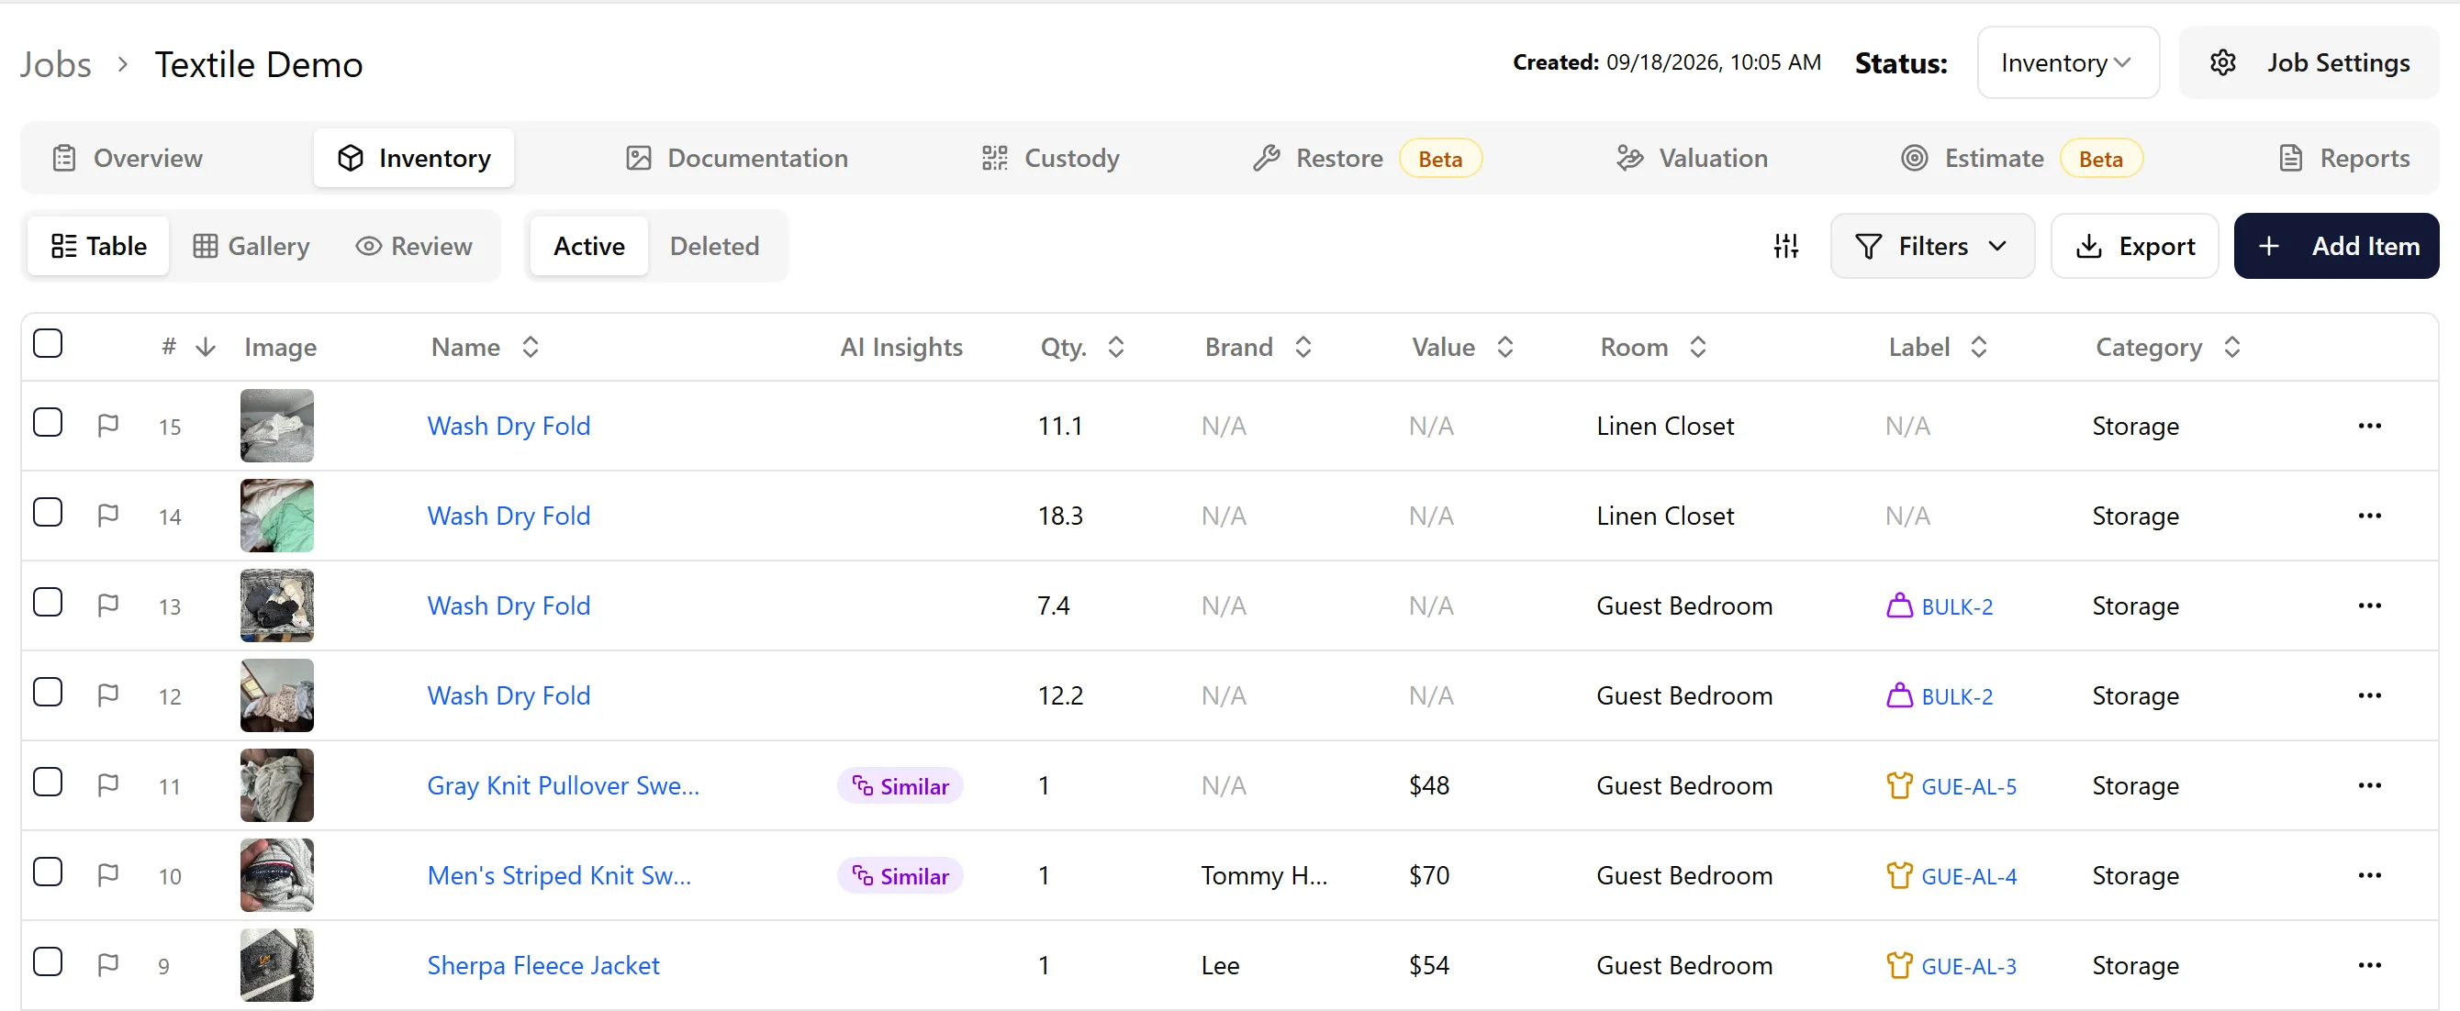Select checkbox for item 12

tap(48, 691)
